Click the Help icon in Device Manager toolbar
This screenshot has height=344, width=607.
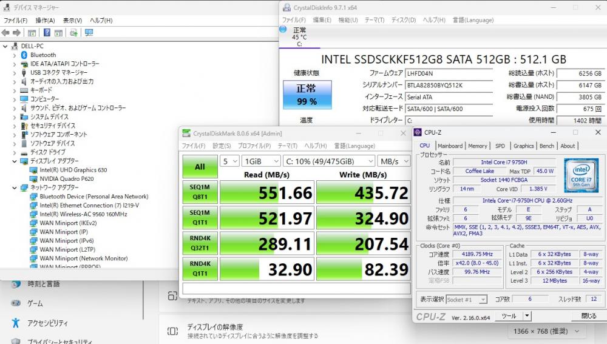[x=47, y=33]
